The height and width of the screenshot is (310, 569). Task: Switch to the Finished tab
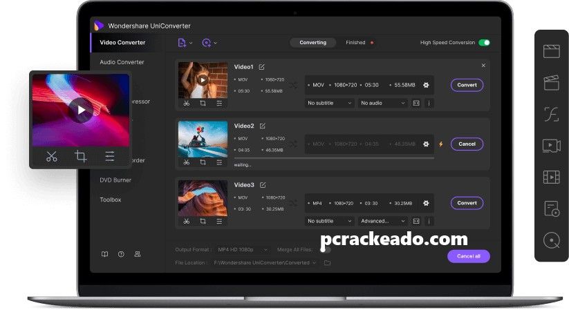coord(356,43)
